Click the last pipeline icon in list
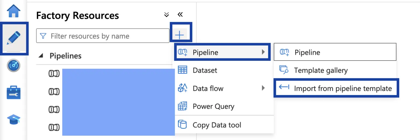 point(54,127)
